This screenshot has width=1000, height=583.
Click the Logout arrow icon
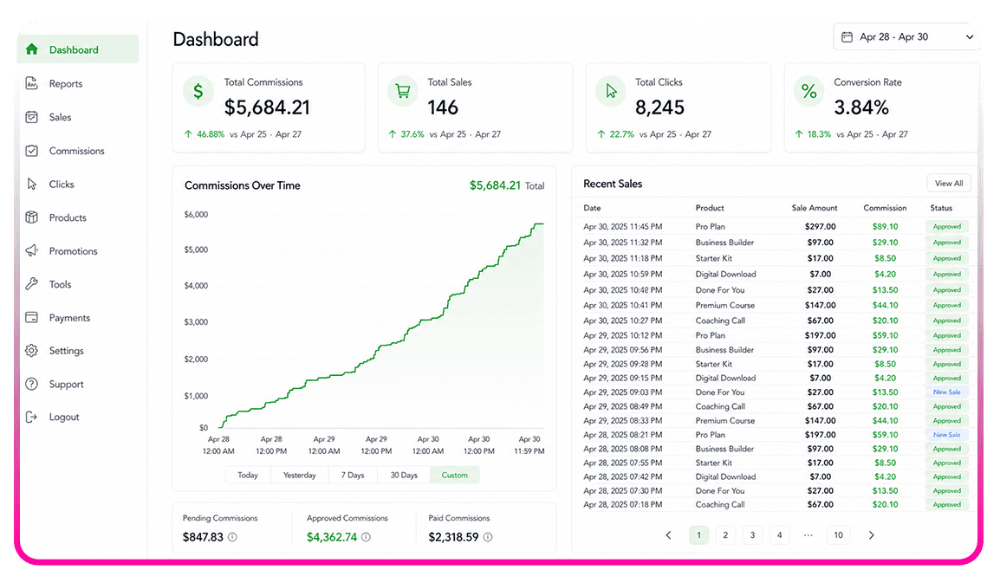coord(32,417)
